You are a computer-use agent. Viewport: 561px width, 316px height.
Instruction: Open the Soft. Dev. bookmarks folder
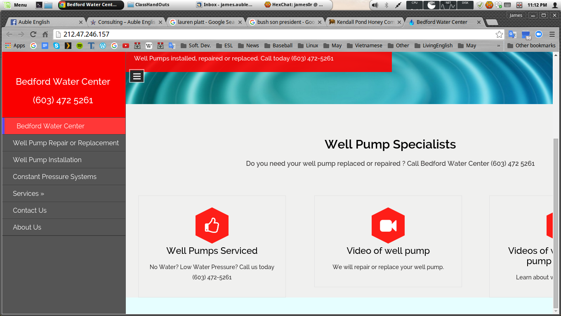coord(196,46)
